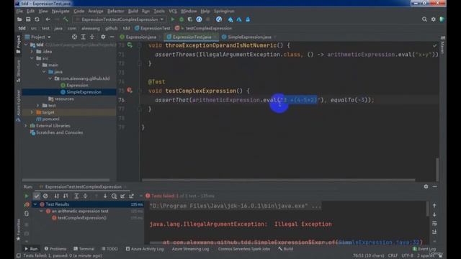This screenshot has height=259, width=461.
Task: Switch to SimpleExpression.java editor tab
Action: tap(249, 37)
